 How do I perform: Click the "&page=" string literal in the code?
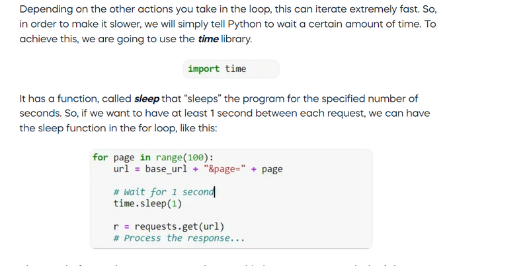click(x=225, y=169)
